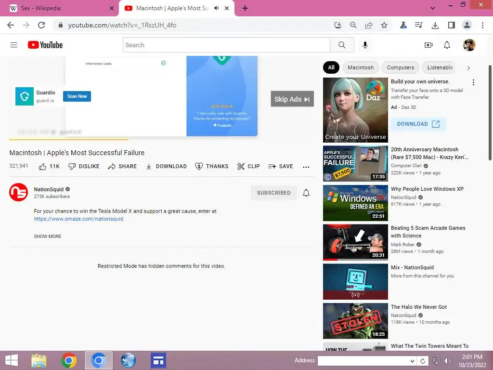Open Why People Love Windows XP thumbnail
493x370 pixels.
(355, 203)
